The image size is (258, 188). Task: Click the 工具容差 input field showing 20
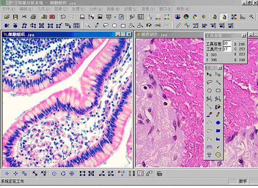coord(227,44)
